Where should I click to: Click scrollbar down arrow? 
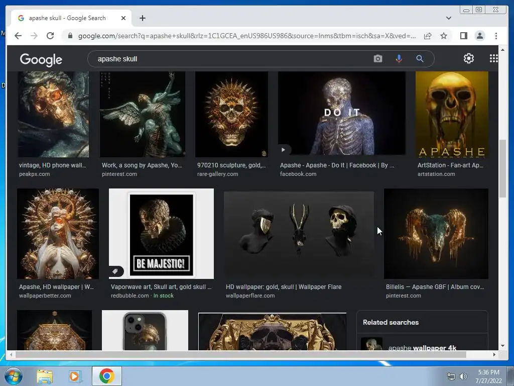502,346
